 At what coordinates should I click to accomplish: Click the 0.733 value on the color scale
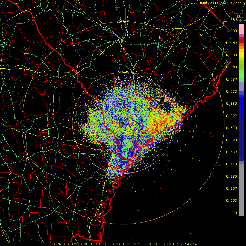[x=232, y=92]
